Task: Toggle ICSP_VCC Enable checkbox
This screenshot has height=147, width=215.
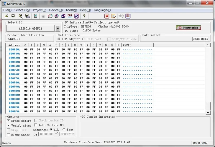Action: [x=109, y=39]
